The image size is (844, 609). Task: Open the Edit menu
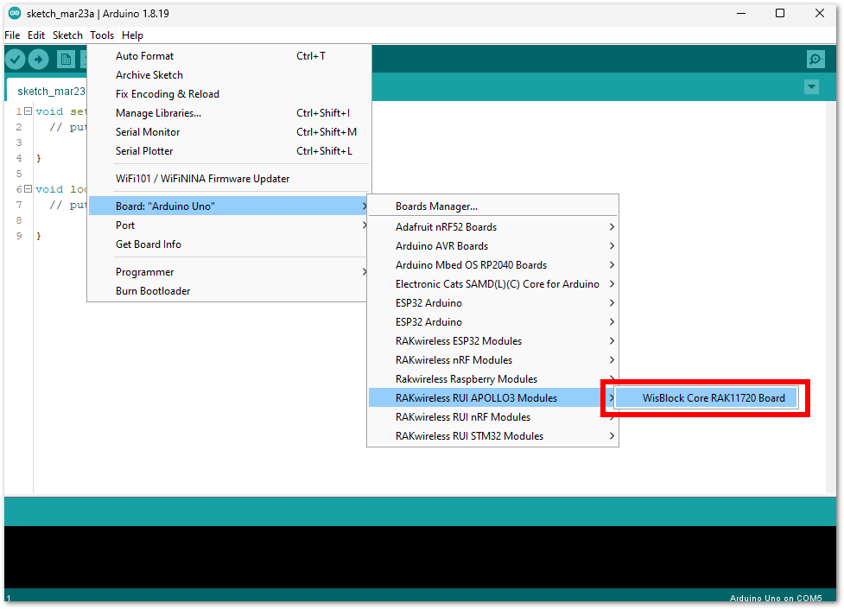(36, 35)
